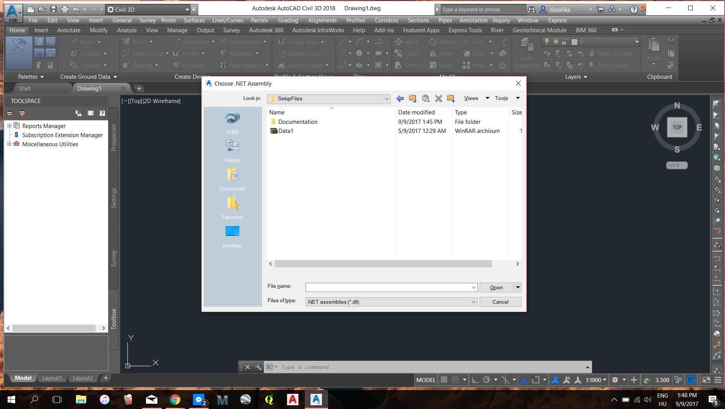Open the Pipe Network tool

(x=242, y=65)
